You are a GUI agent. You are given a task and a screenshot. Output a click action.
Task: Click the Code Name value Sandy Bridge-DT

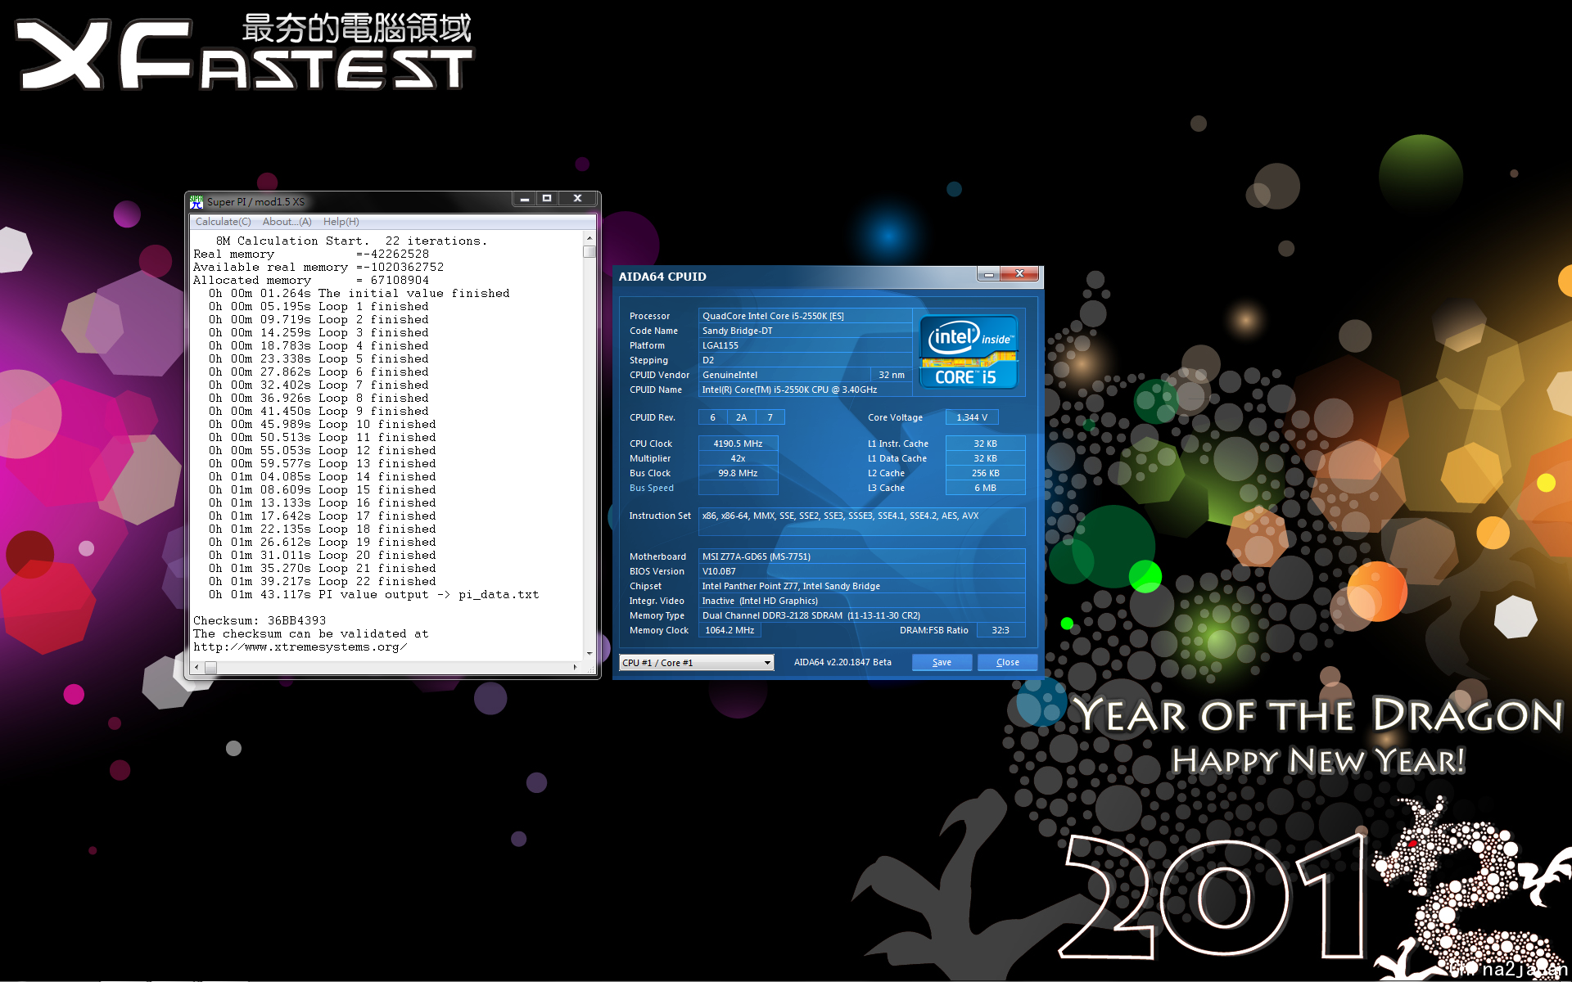[805, 331]
